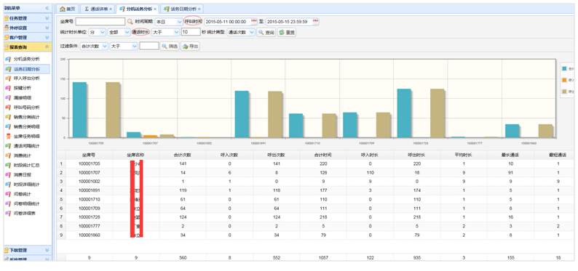578x271 pixels.
Task: Click the 重置 reset button
Action: [287, 33]
